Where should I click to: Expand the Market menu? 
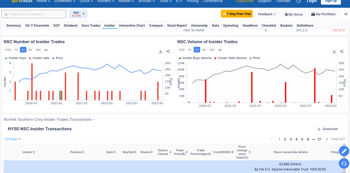coord(127,1)
